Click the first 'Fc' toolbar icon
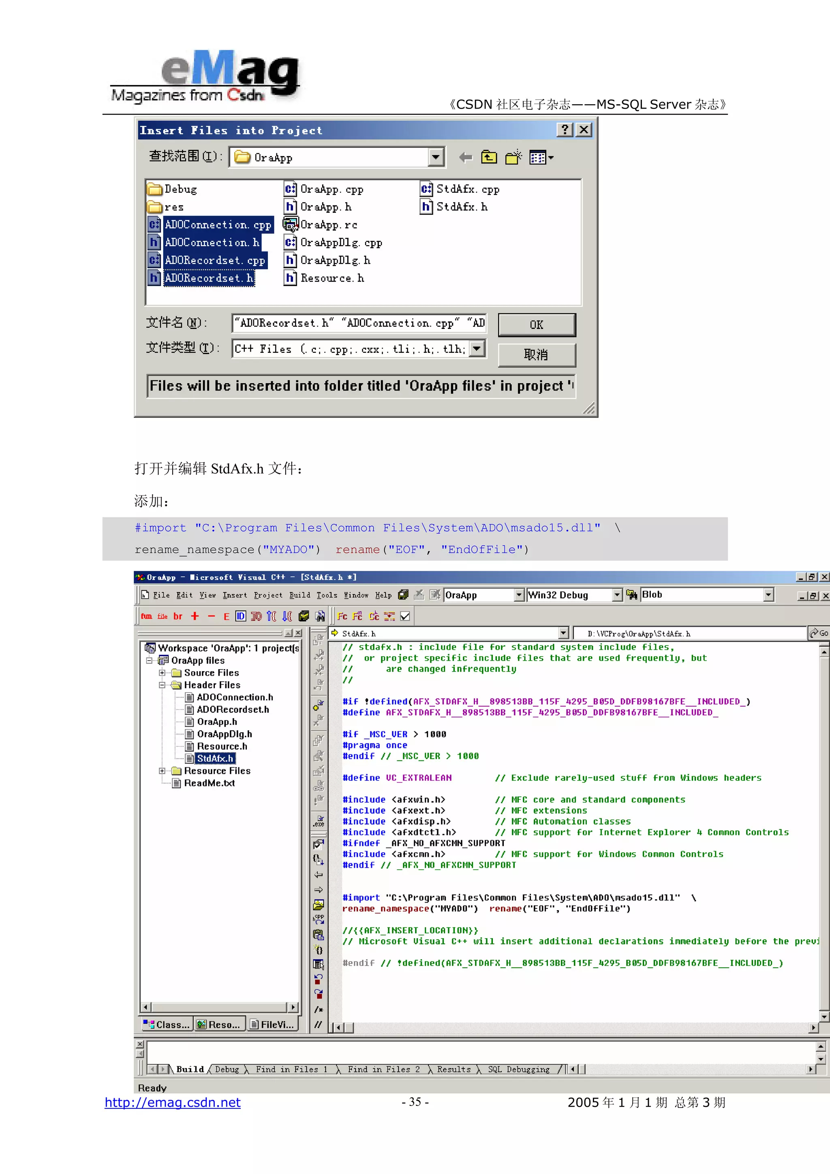Image resolution: width=830 pixels, height=1174 pixels. [x=342, y=616]
